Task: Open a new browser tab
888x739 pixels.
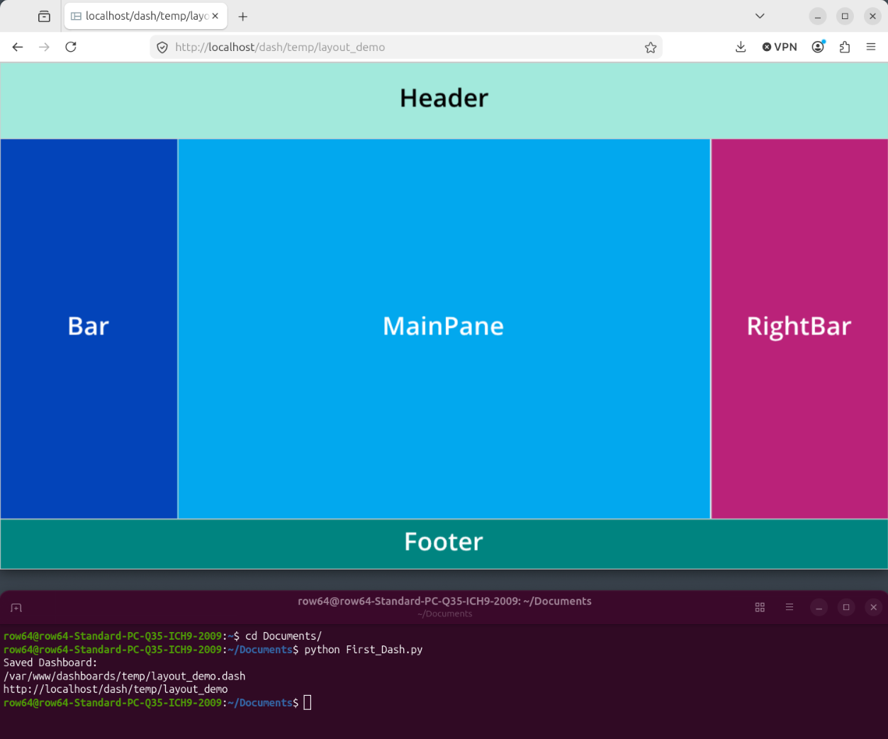Action: pyautogui.click(x=243, y=16)
